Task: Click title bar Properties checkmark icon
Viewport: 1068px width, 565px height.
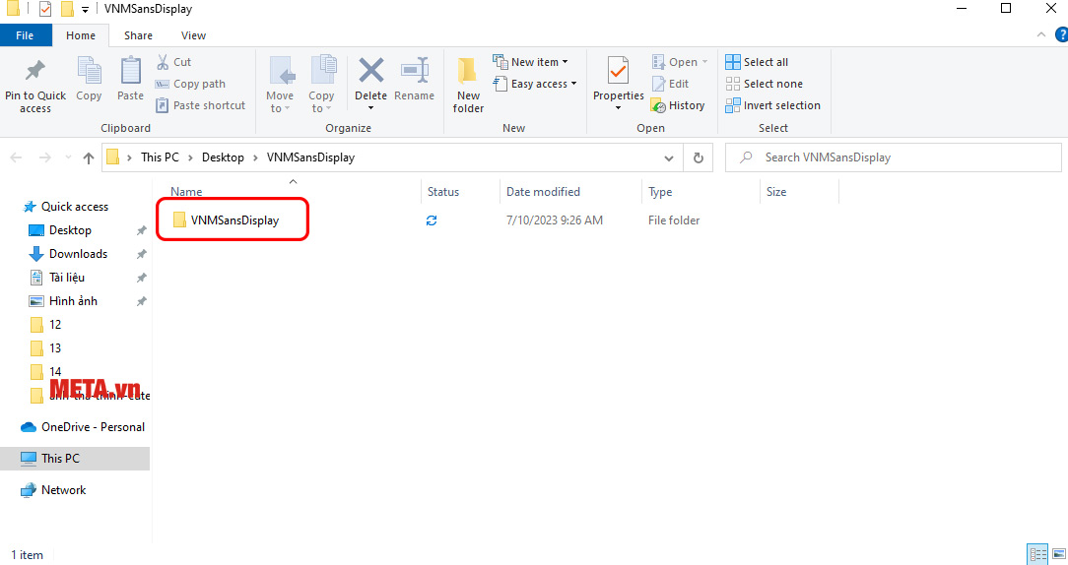Action: point(45,9)
